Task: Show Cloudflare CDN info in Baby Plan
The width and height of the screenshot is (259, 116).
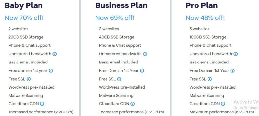Action: coord(42,104)
